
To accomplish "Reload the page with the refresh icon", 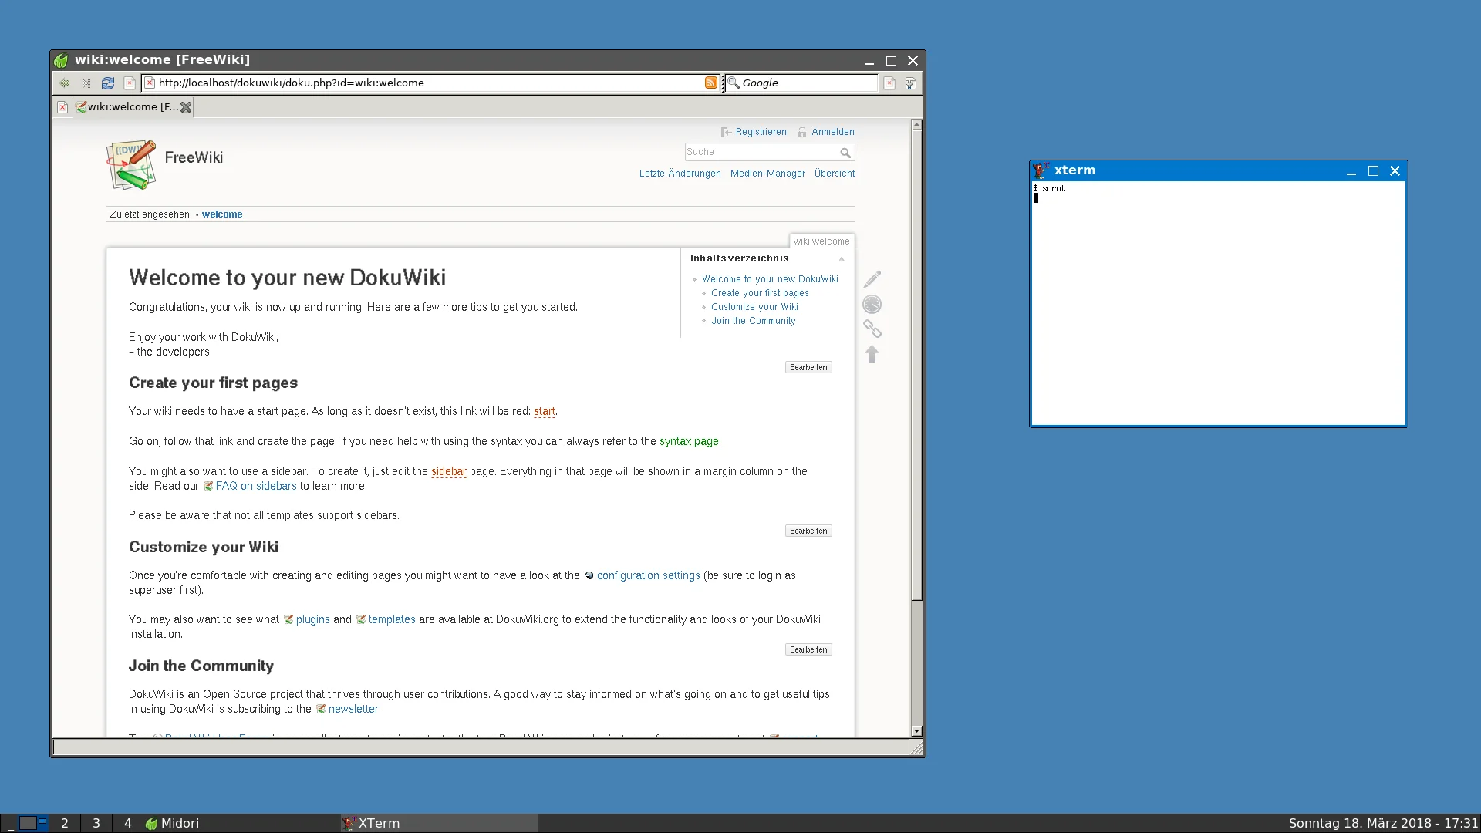I will [108, 83].
